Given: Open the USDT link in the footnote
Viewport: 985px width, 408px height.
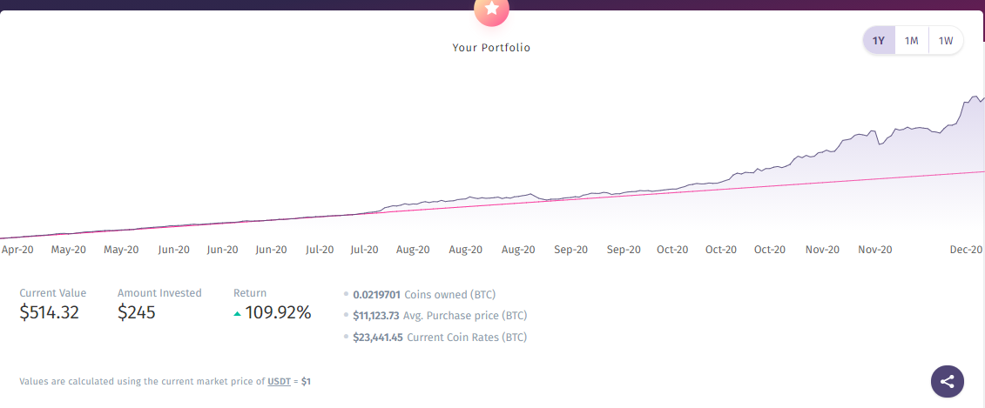Looking at the screenshot, I should coord(280,382).
